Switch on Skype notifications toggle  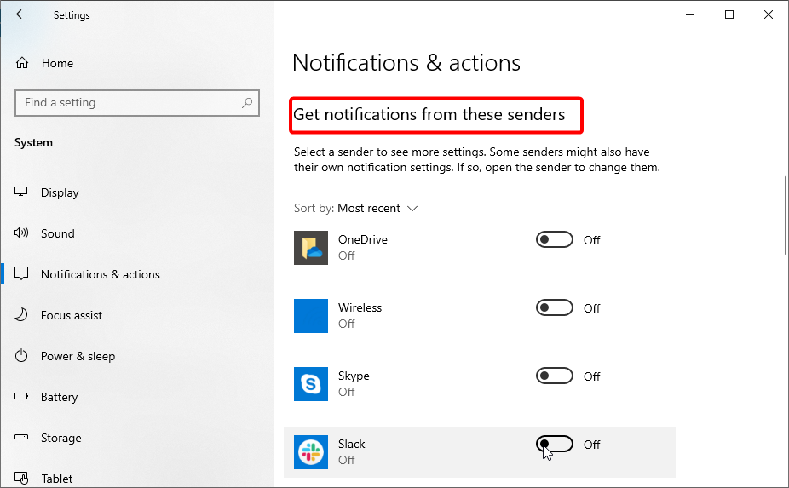coord(555,376)
